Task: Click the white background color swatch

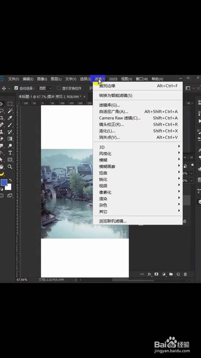Action: coord(9,187)
